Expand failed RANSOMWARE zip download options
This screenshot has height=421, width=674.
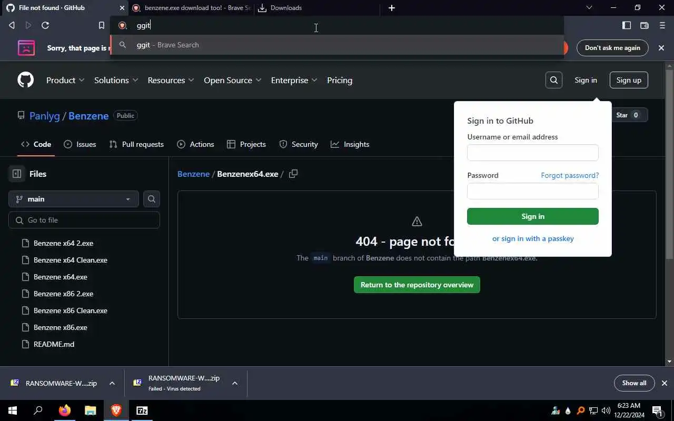click(x=235, y=383)
